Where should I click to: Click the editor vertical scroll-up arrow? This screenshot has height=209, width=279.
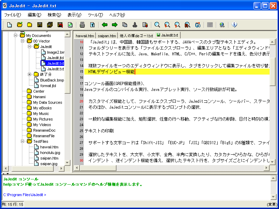272,42
